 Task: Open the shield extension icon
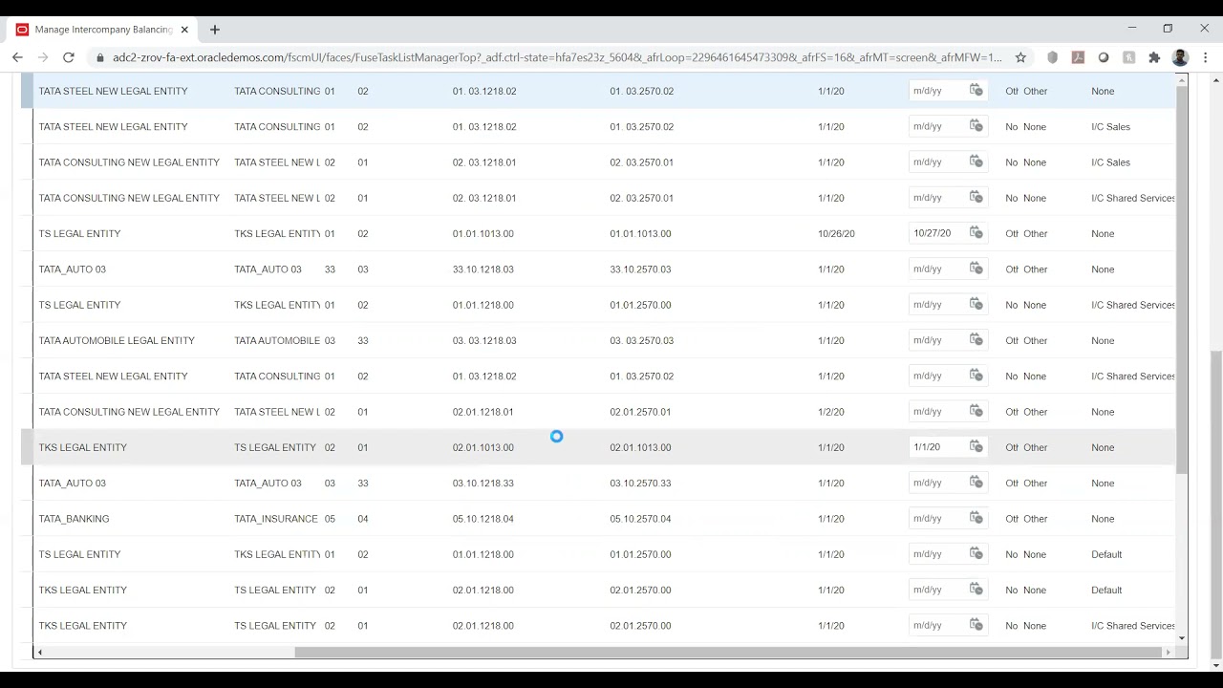(1053, 57)
